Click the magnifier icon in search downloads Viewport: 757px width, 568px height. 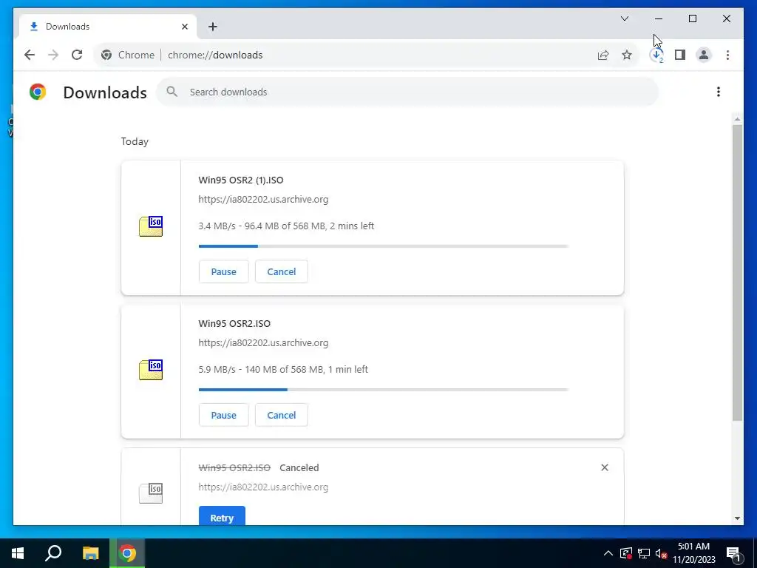[172, 92]
